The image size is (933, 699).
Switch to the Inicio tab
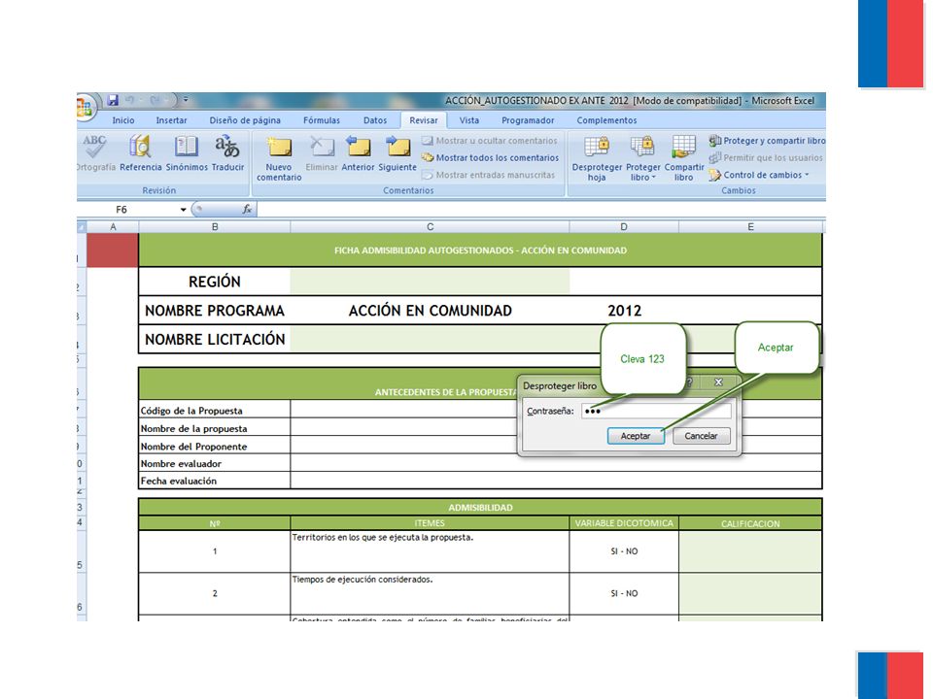point(123,120)
